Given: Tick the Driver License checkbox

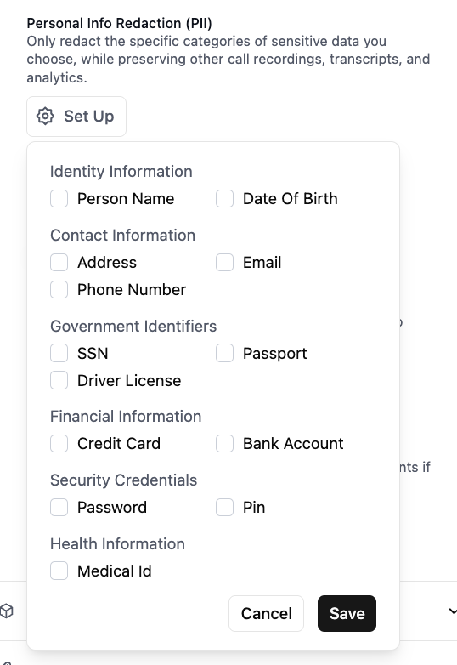Looking at the screenshot, I should click(x=59, y=380).
